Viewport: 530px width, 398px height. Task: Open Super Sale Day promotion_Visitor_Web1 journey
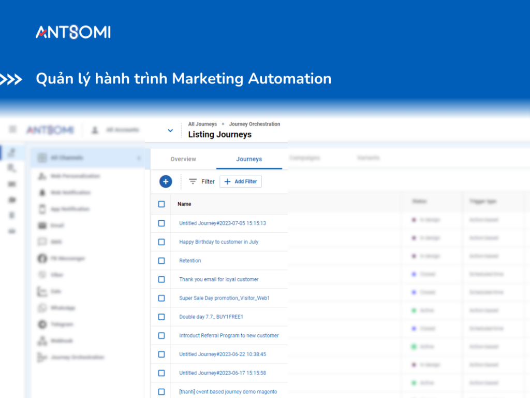[x=225, y=298]
